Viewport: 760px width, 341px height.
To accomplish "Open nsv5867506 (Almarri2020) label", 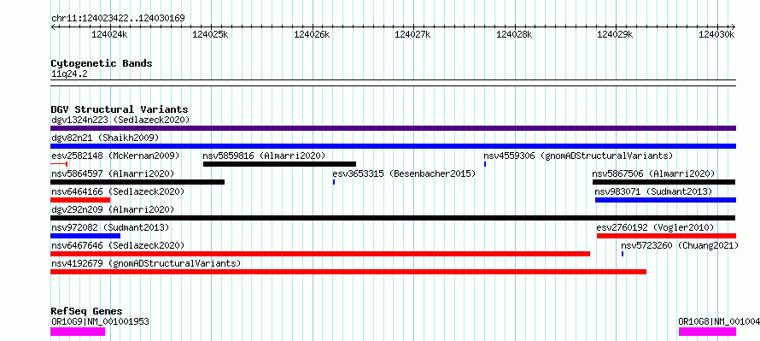I will (x=653, y=173).
